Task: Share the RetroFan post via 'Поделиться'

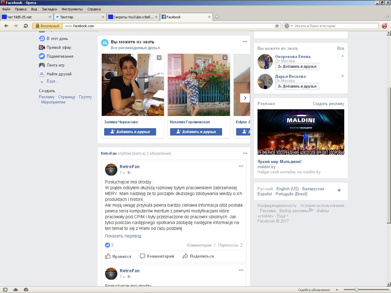Action: (x=198, y=256)
